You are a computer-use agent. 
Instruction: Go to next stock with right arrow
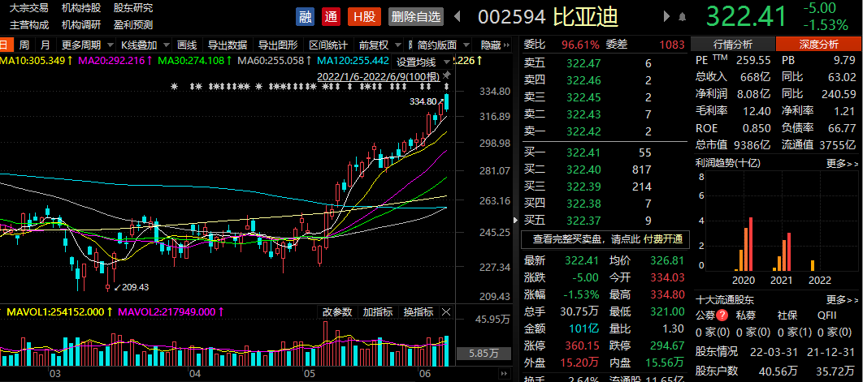(667, 17)
